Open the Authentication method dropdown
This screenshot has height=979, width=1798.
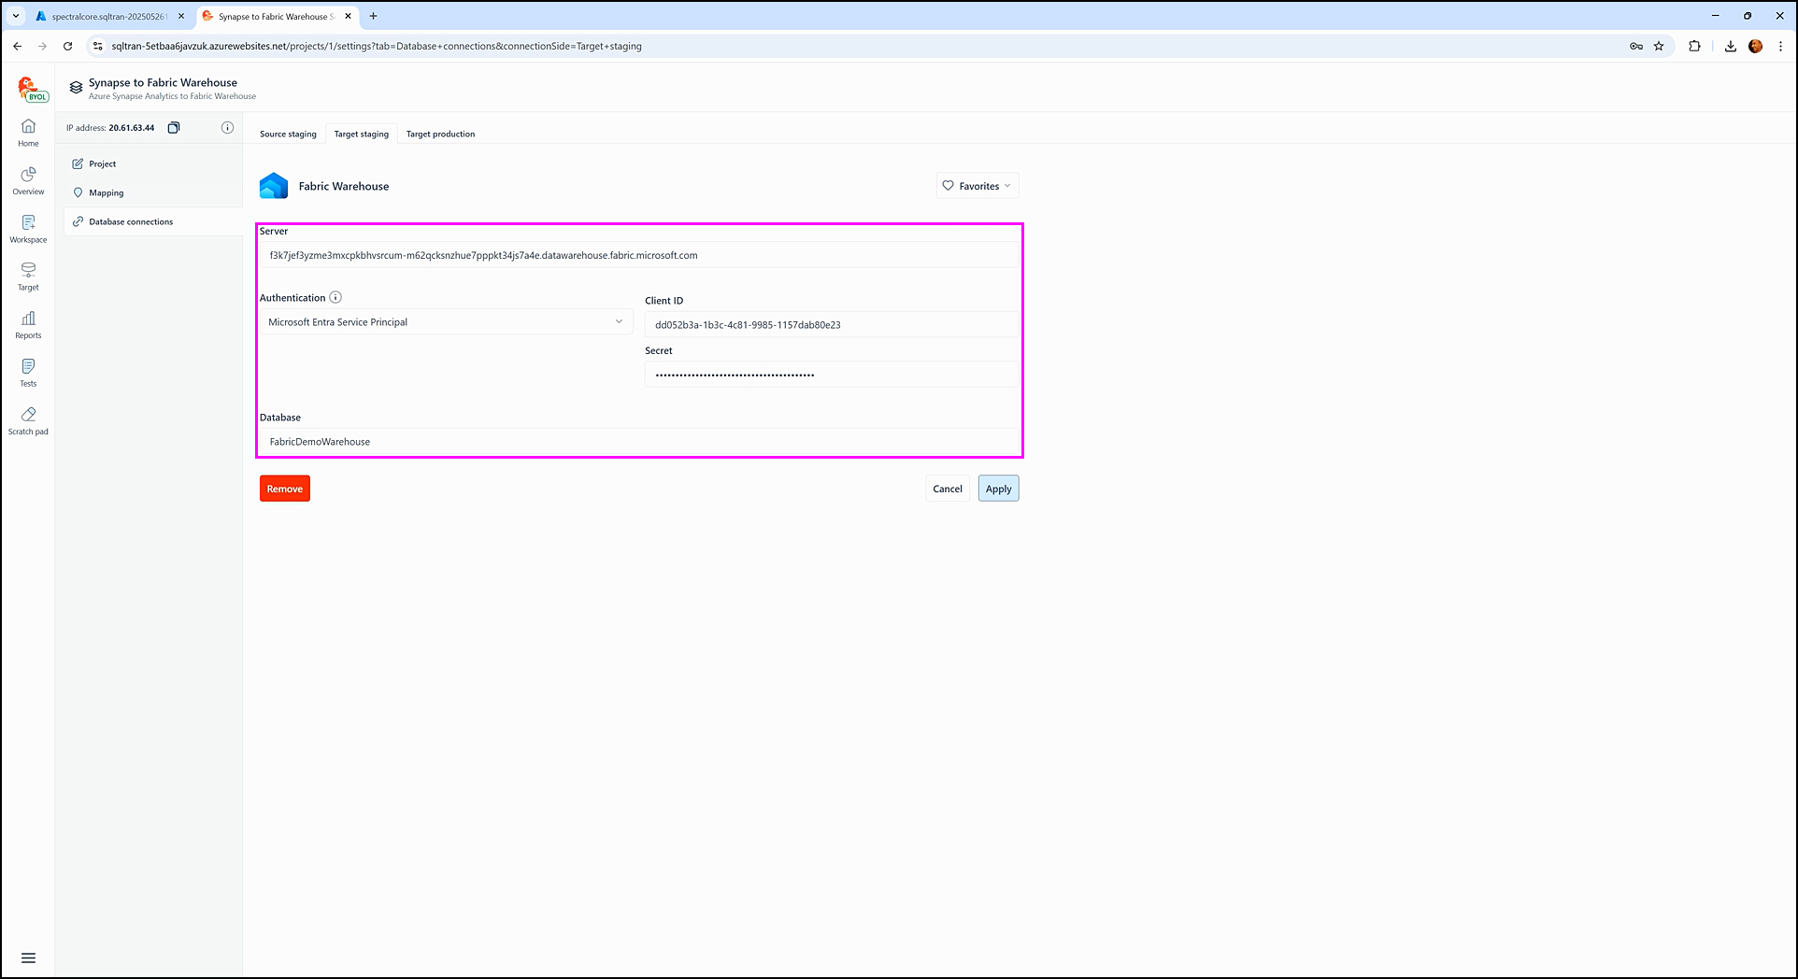point(445,322)
